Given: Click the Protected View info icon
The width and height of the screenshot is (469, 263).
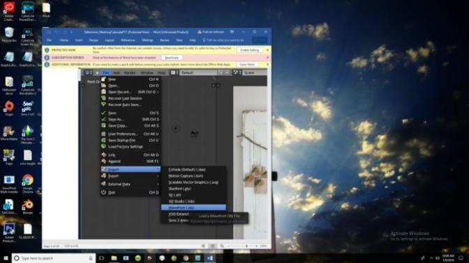Looking at the screenshot, I should [x=47, y=50].
